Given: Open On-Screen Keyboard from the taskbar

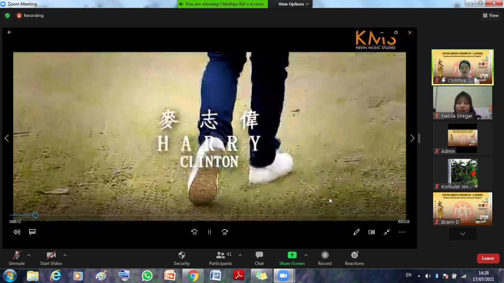Looking at the screenshot, I should coord(124,276).
